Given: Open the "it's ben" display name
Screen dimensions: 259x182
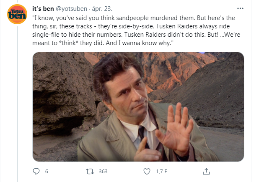Looking at the screenshot, I should (42, 8).
